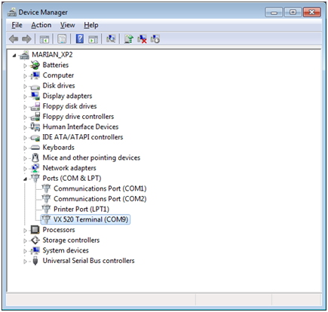
Task: Click the Update Driver Software toolbar icon
Action: point(129,39)
